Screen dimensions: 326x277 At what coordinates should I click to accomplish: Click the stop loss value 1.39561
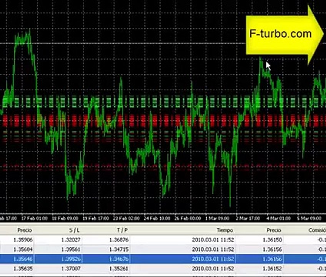pyautogui.click(x=71, y=249)
